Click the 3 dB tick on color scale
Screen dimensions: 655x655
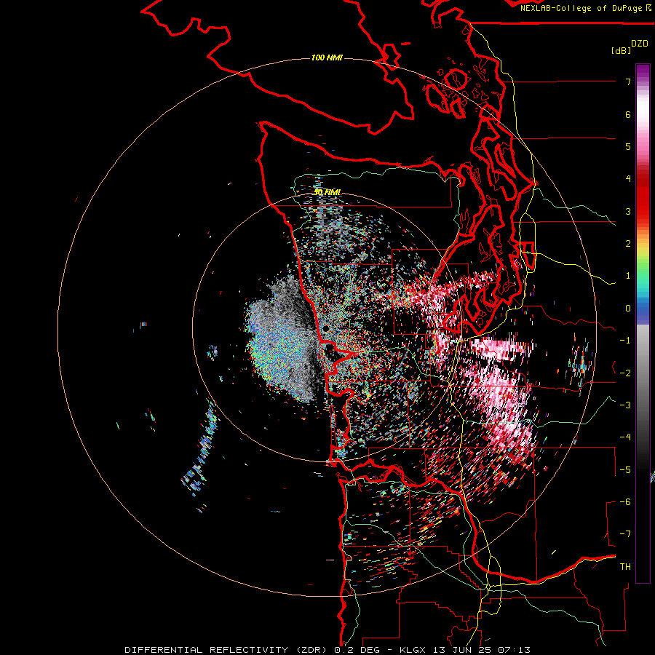628,211
